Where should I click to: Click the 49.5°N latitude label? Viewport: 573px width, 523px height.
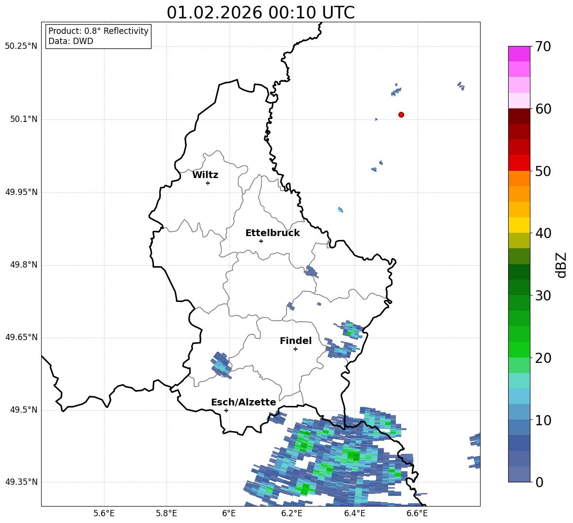click(24, 410)
